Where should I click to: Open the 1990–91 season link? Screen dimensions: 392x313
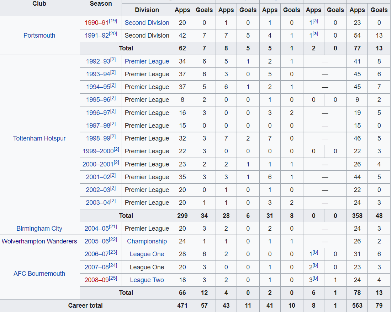(x=96, y=23)
